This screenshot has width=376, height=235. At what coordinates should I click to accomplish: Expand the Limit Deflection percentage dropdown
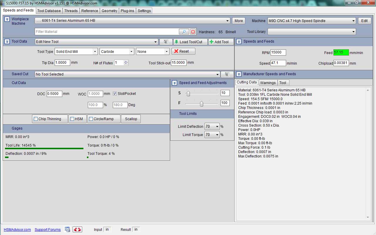coord(217,127)
